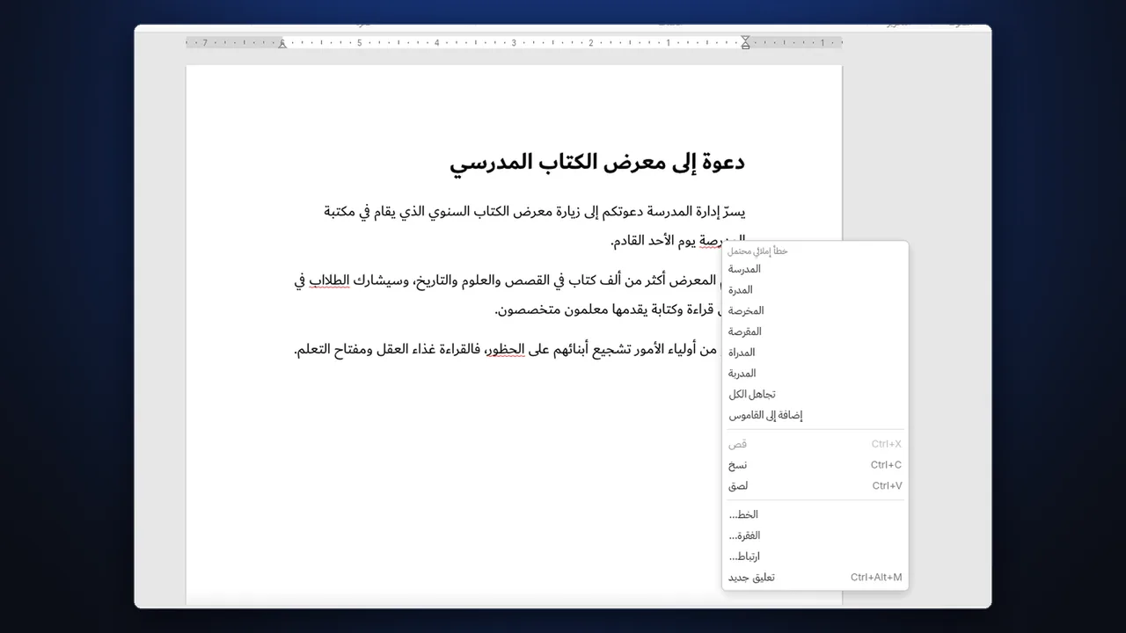The width and height of the screenshot is (1126, 633).
Task: Open the الفقرة... paragraph dialog entry
Action: pyautogui.click(x=815, y=535)
